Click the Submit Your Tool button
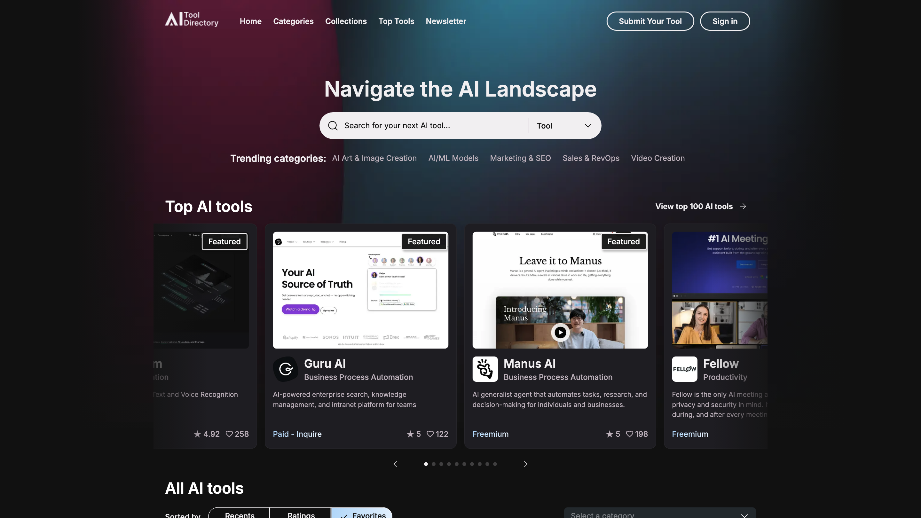921x518 pixels. coord(650,21)
